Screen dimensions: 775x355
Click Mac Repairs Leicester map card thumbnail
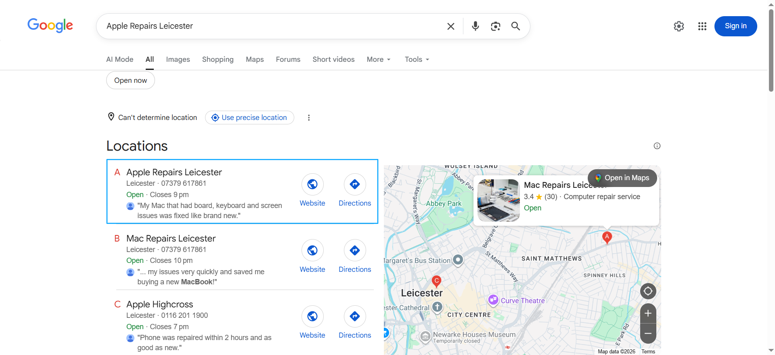(x=499, y=200)
